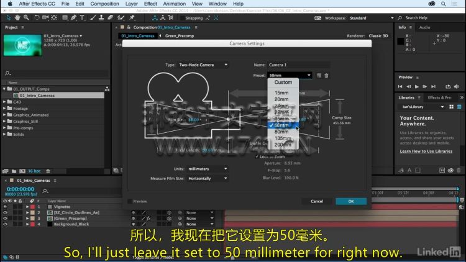Jump to first frame button
Viewport: 466px width, 262px height.
(400, 86)
